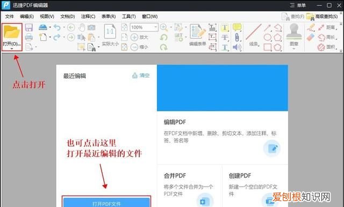The height and width of the screenshot is (207, 344).
Task: Click the Zoom In 放大 button
Action: coord(139,37)
